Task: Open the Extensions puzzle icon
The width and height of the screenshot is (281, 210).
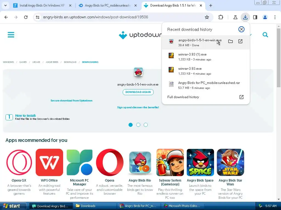Action: [221, 17]
